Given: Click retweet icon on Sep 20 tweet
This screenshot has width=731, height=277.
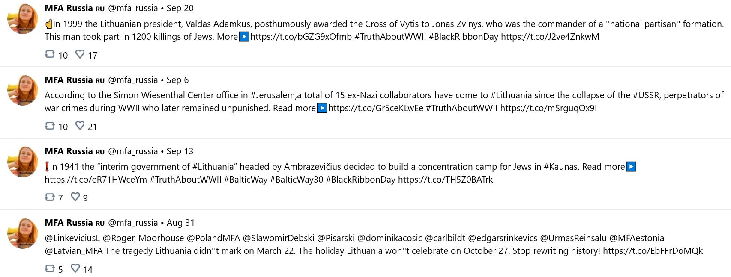Looking at the screenshot, I should [50, 54].
